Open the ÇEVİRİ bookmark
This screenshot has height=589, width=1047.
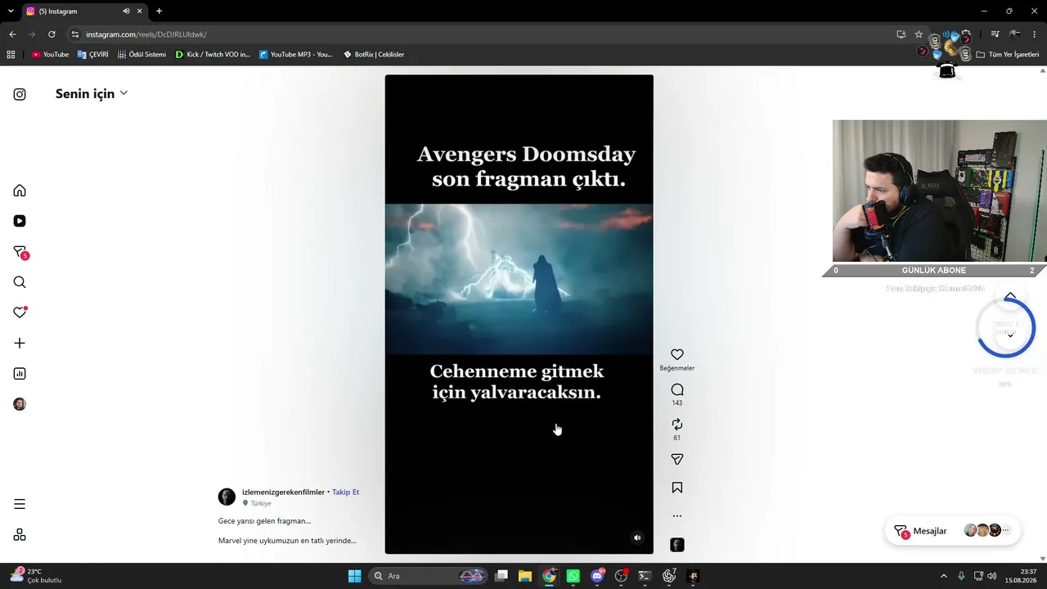pyautogui.click(x=92, y=55)
